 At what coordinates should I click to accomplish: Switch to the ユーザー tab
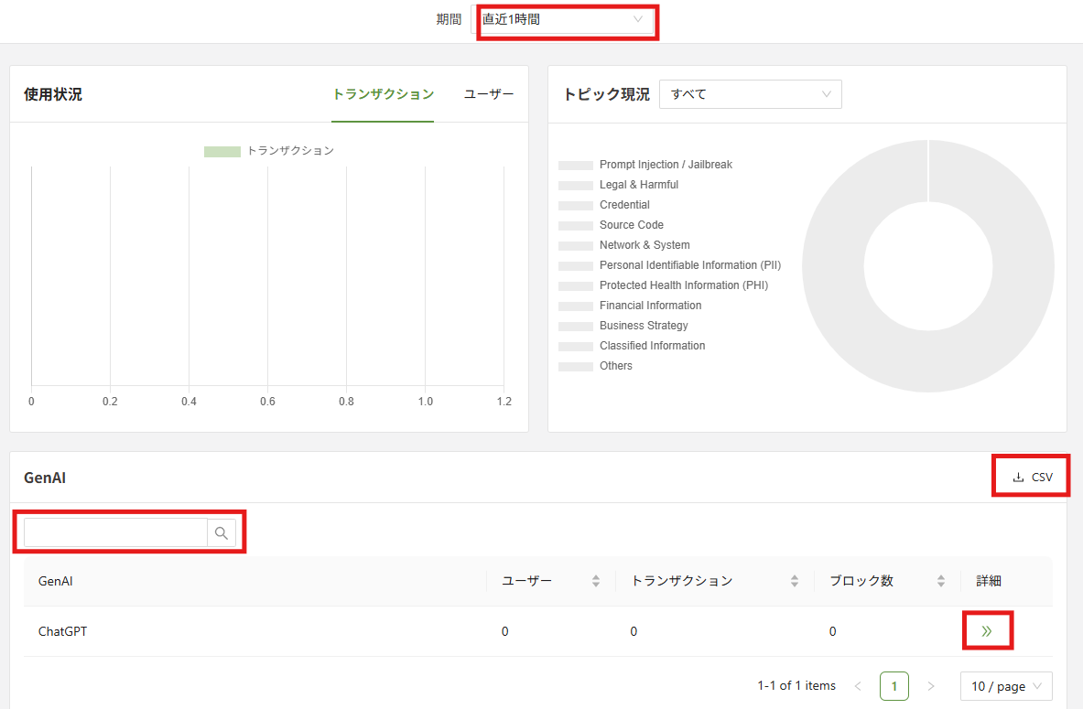(489, 94)
